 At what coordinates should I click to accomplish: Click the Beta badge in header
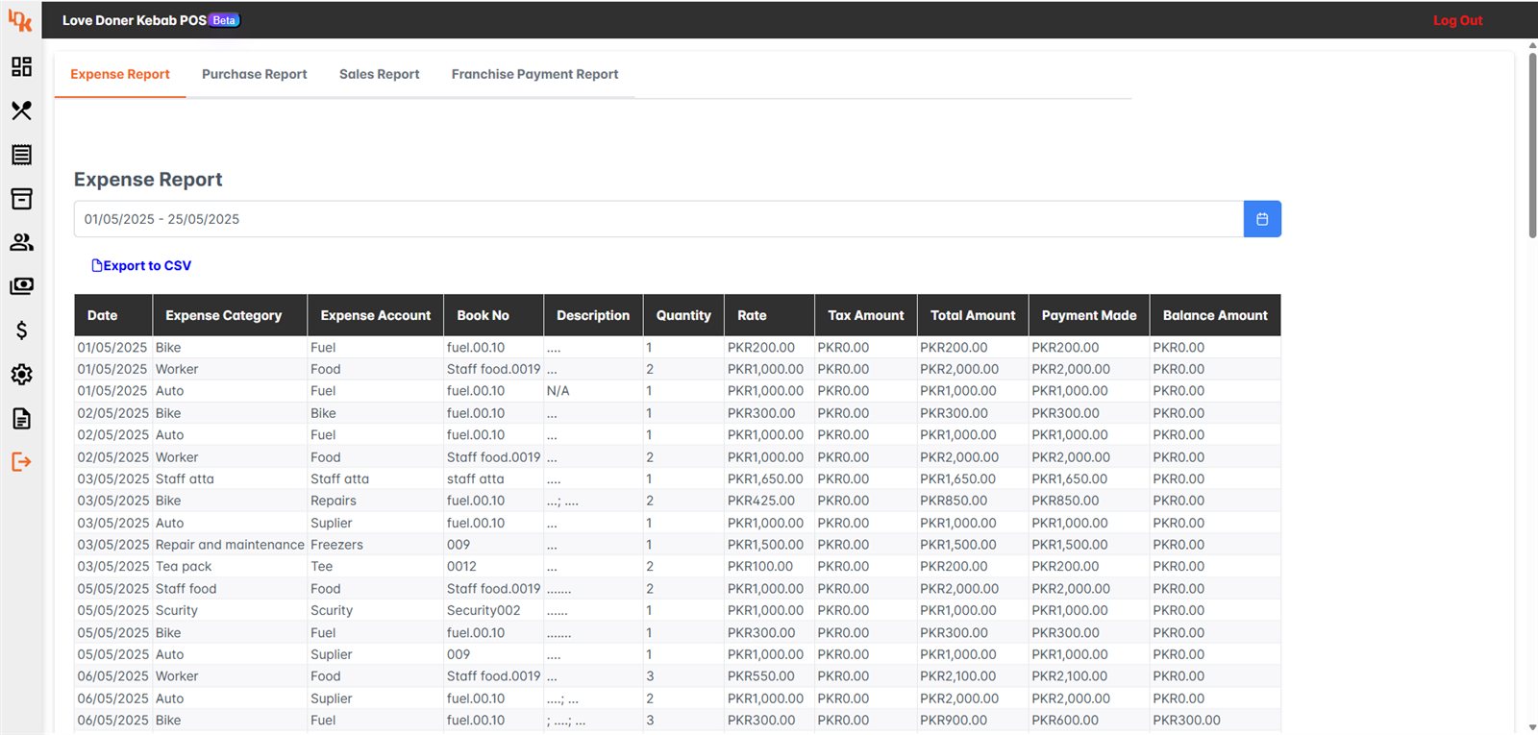pyautogui.click(x=224, y=20)
